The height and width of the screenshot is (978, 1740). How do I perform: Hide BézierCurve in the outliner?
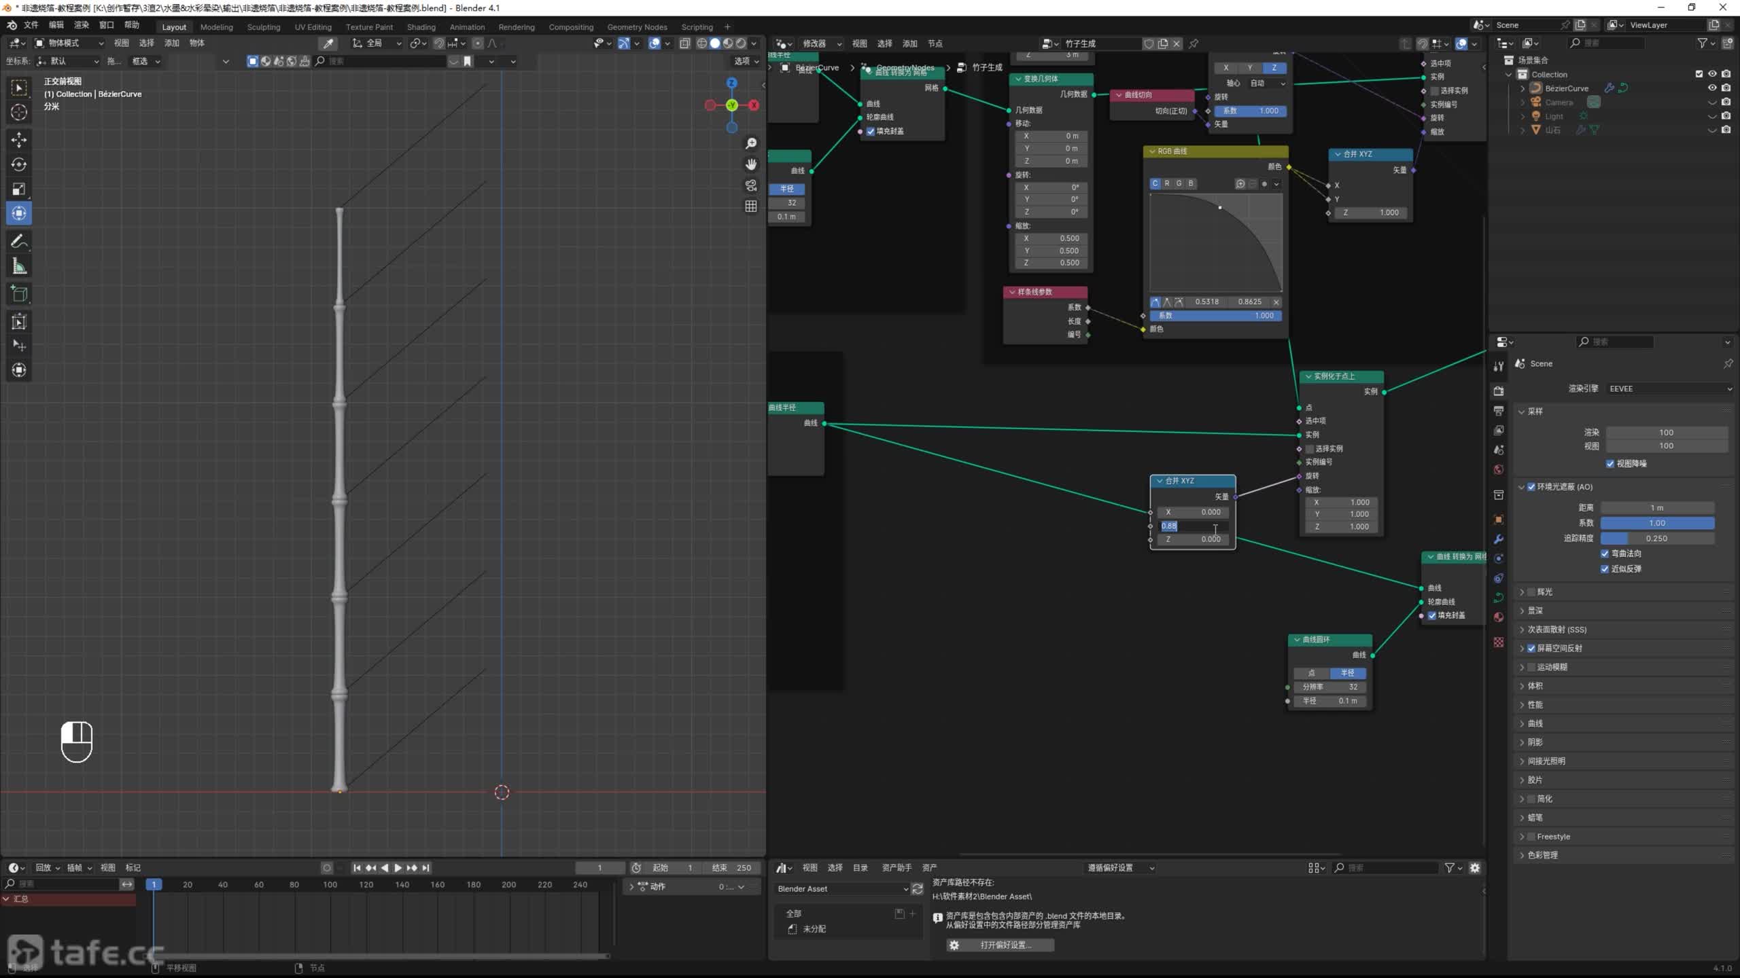tap(1712, 88)
